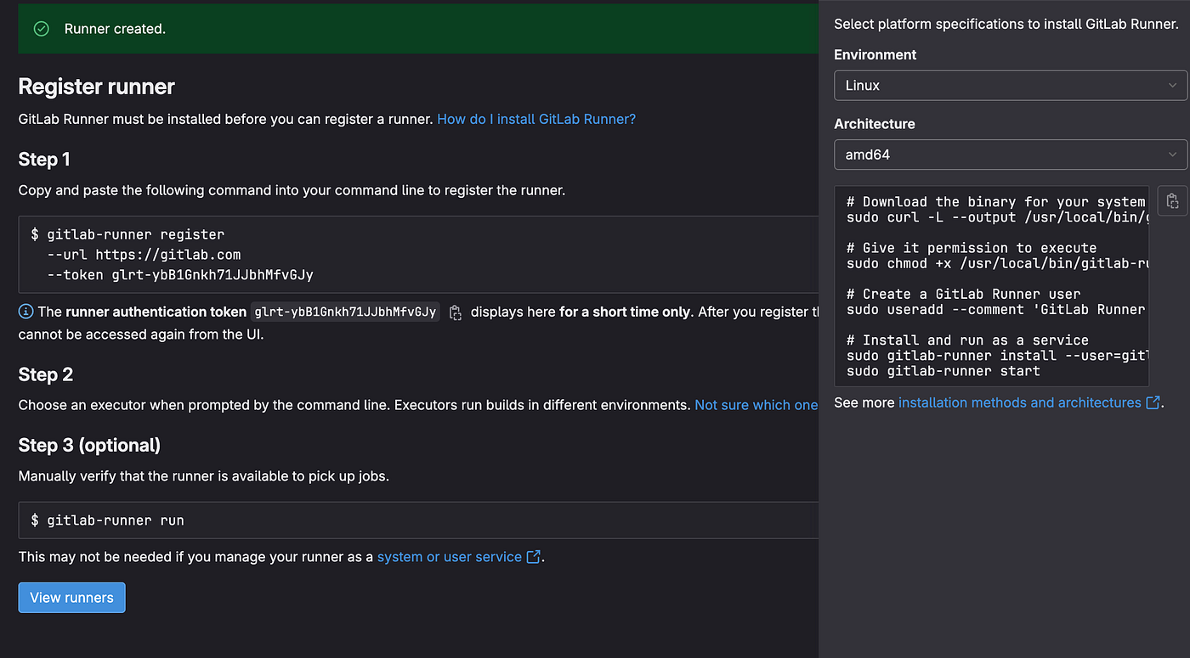1190x658 pixels.
Task: Click the for a short time only text
Action: pos(625,312)
